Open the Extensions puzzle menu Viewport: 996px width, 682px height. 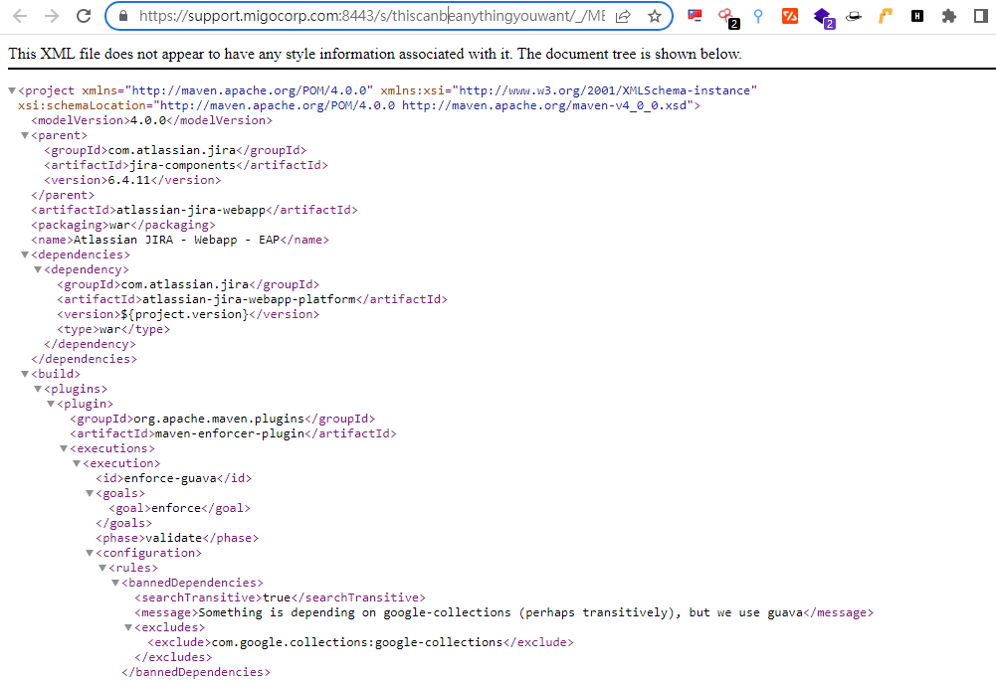tap(949, 16)
